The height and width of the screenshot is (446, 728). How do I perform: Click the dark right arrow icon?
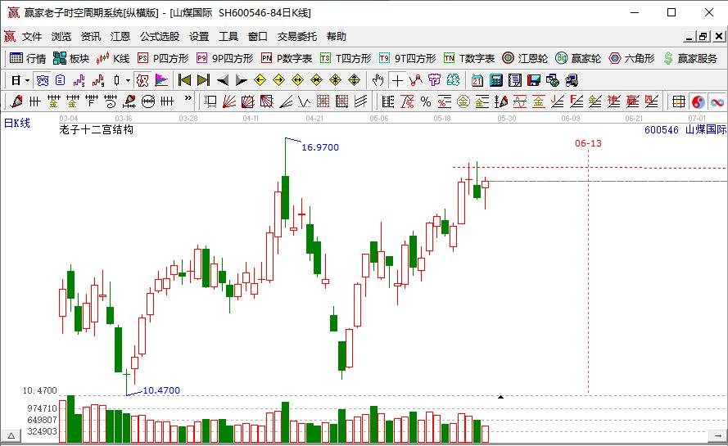pos(241,80)
